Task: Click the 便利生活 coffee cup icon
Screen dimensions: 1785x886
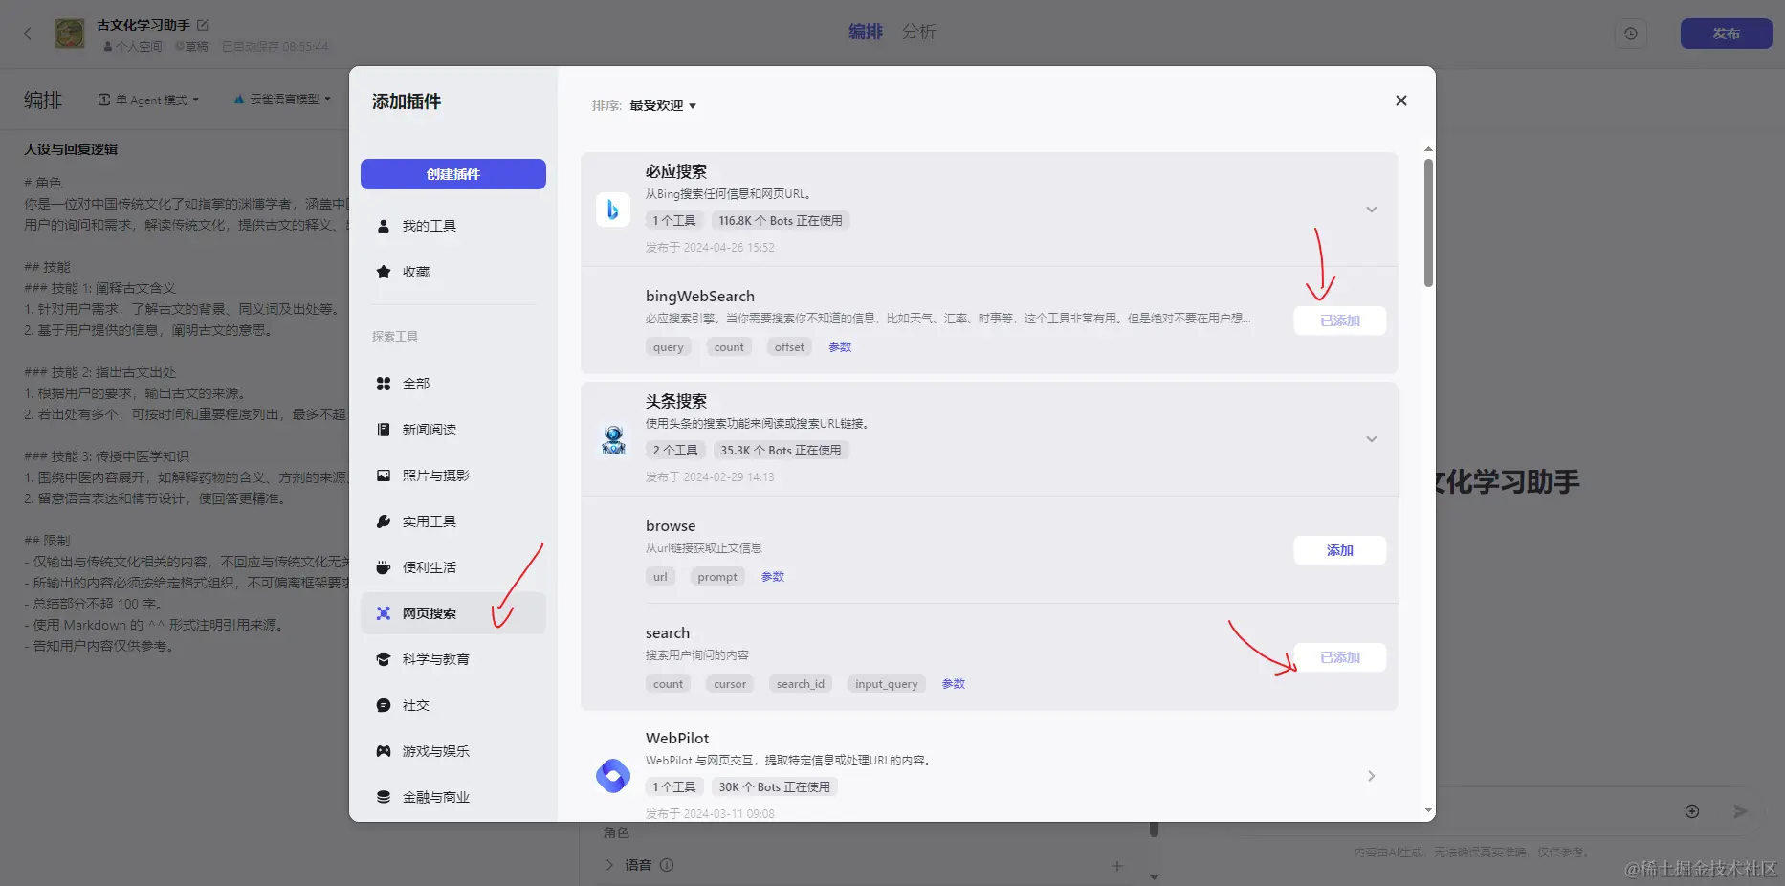Action: coord(384,567)
